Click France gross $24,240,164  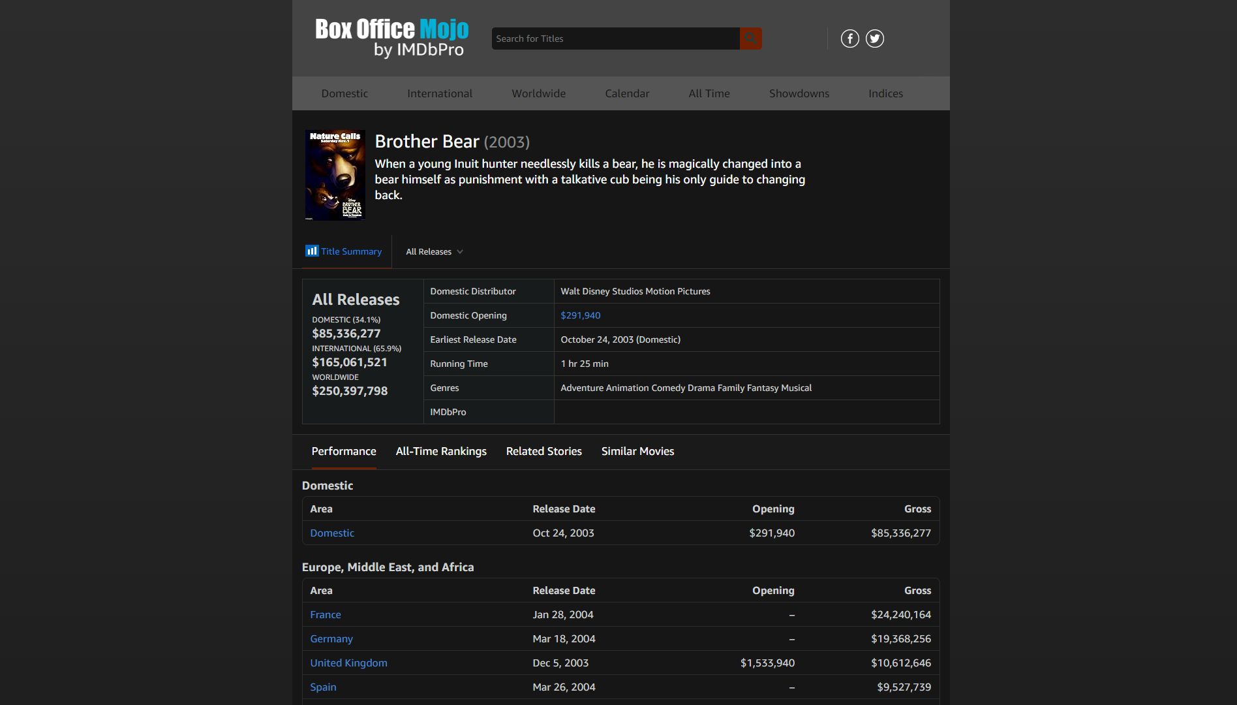(x=901, y=614)
